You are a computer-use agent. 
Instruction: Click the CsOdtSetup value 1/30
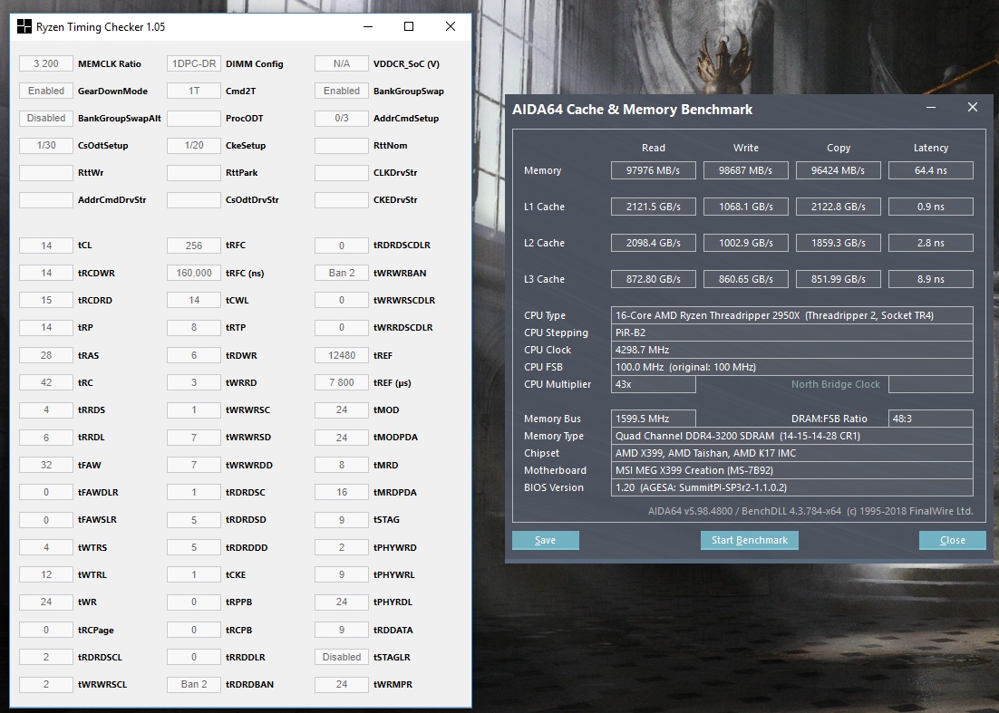coord(46,146)
